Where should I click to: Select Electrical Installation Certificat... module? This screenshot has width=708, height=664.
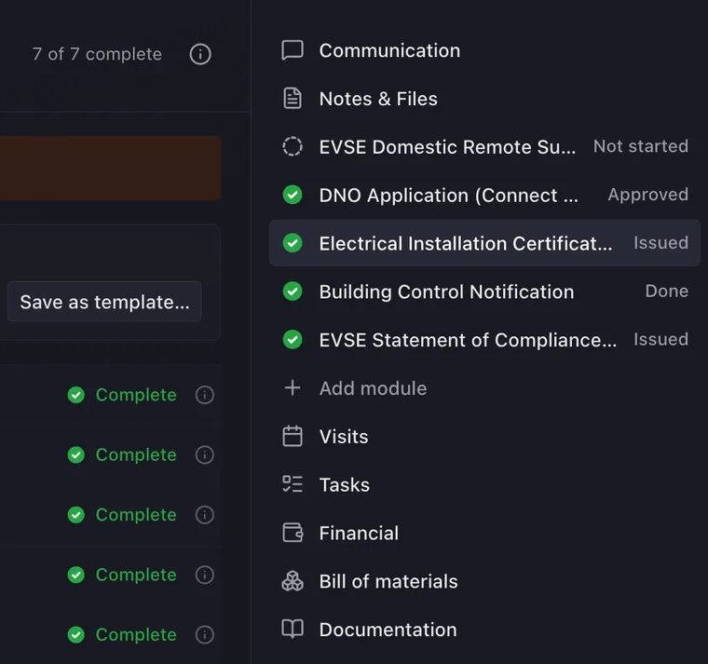[484, 243]
